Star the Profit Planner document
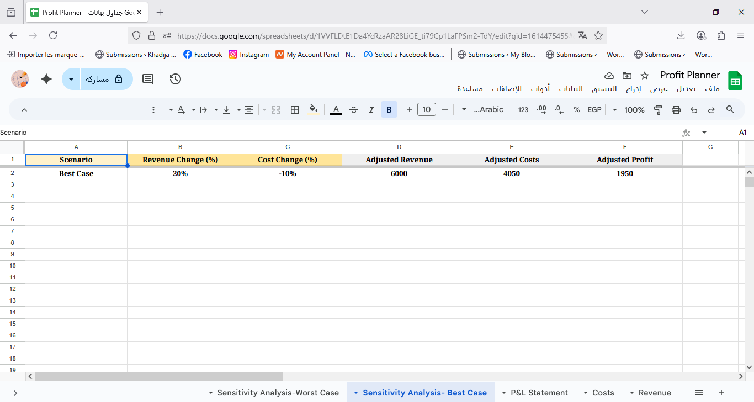The image size is (754, 402). (x=644, y=76)
